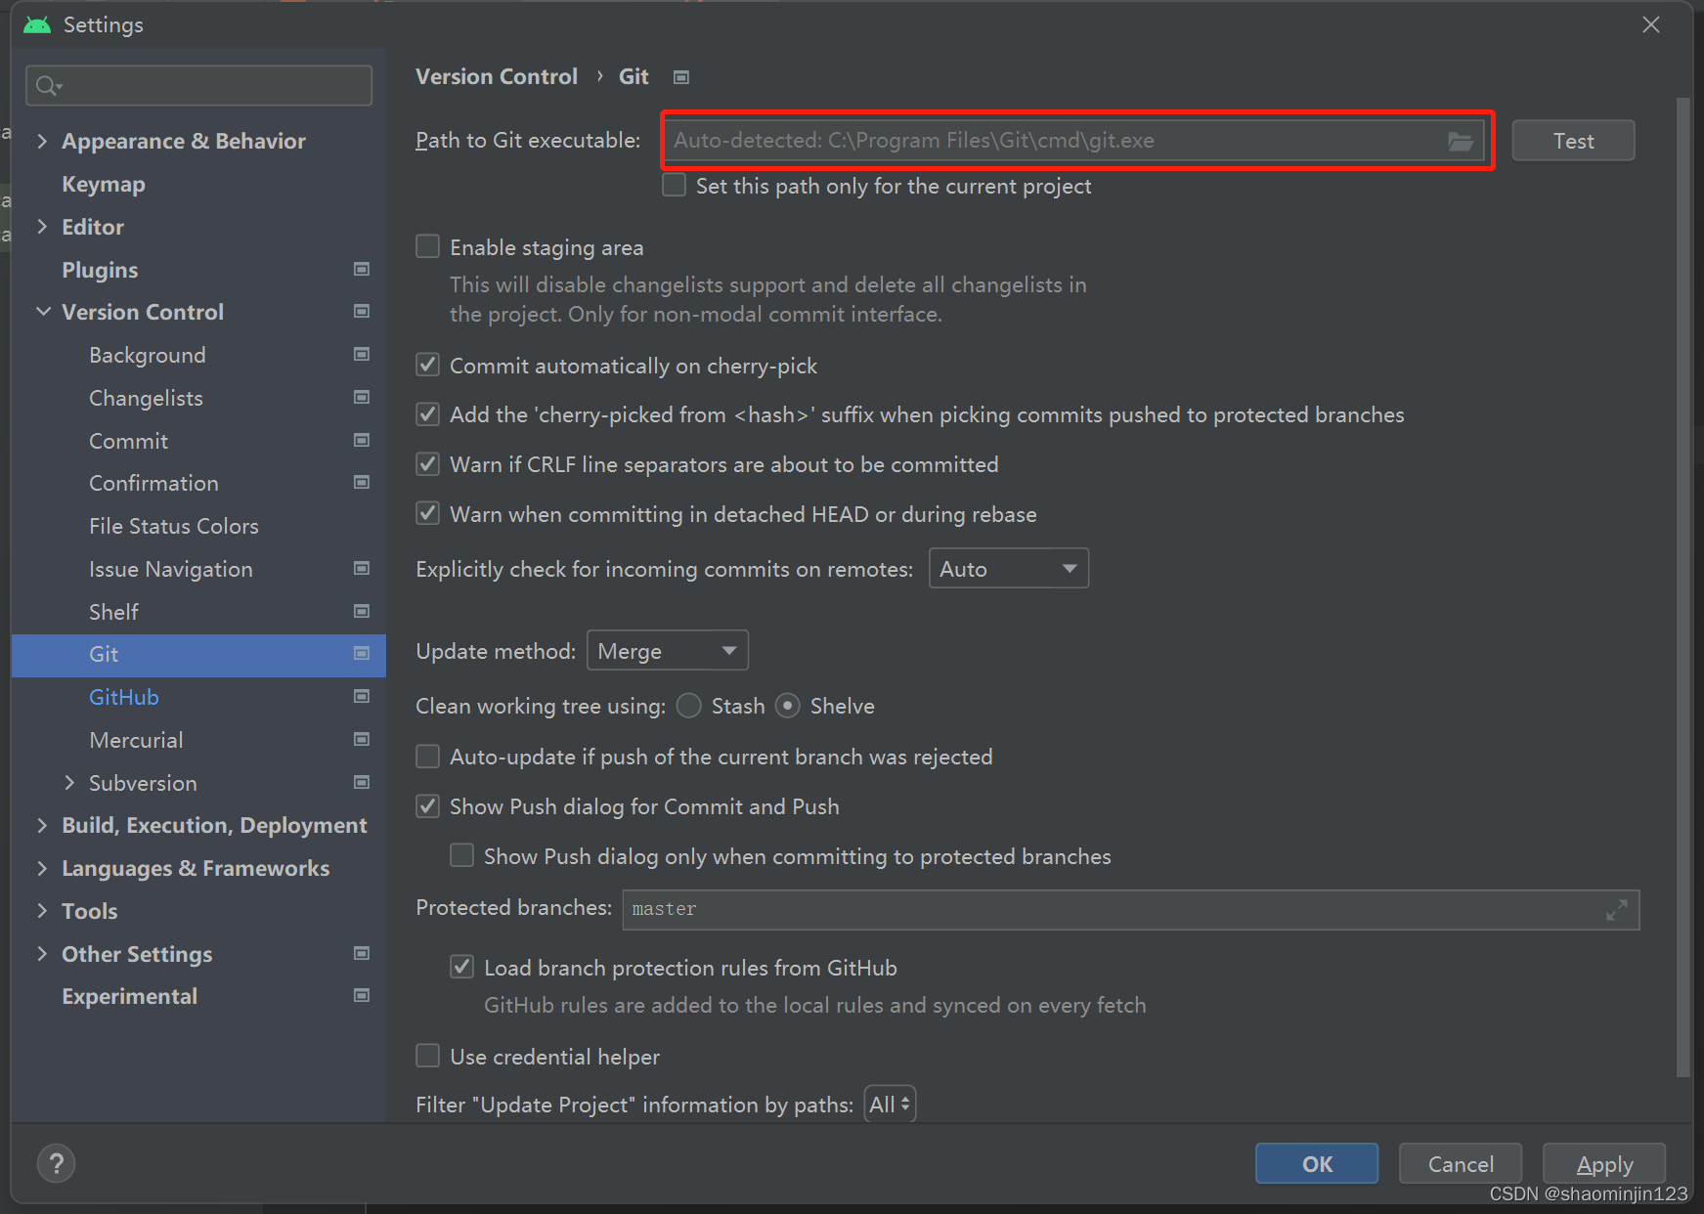
Task: Open the GitHub settings page
Action: point(124,697)
